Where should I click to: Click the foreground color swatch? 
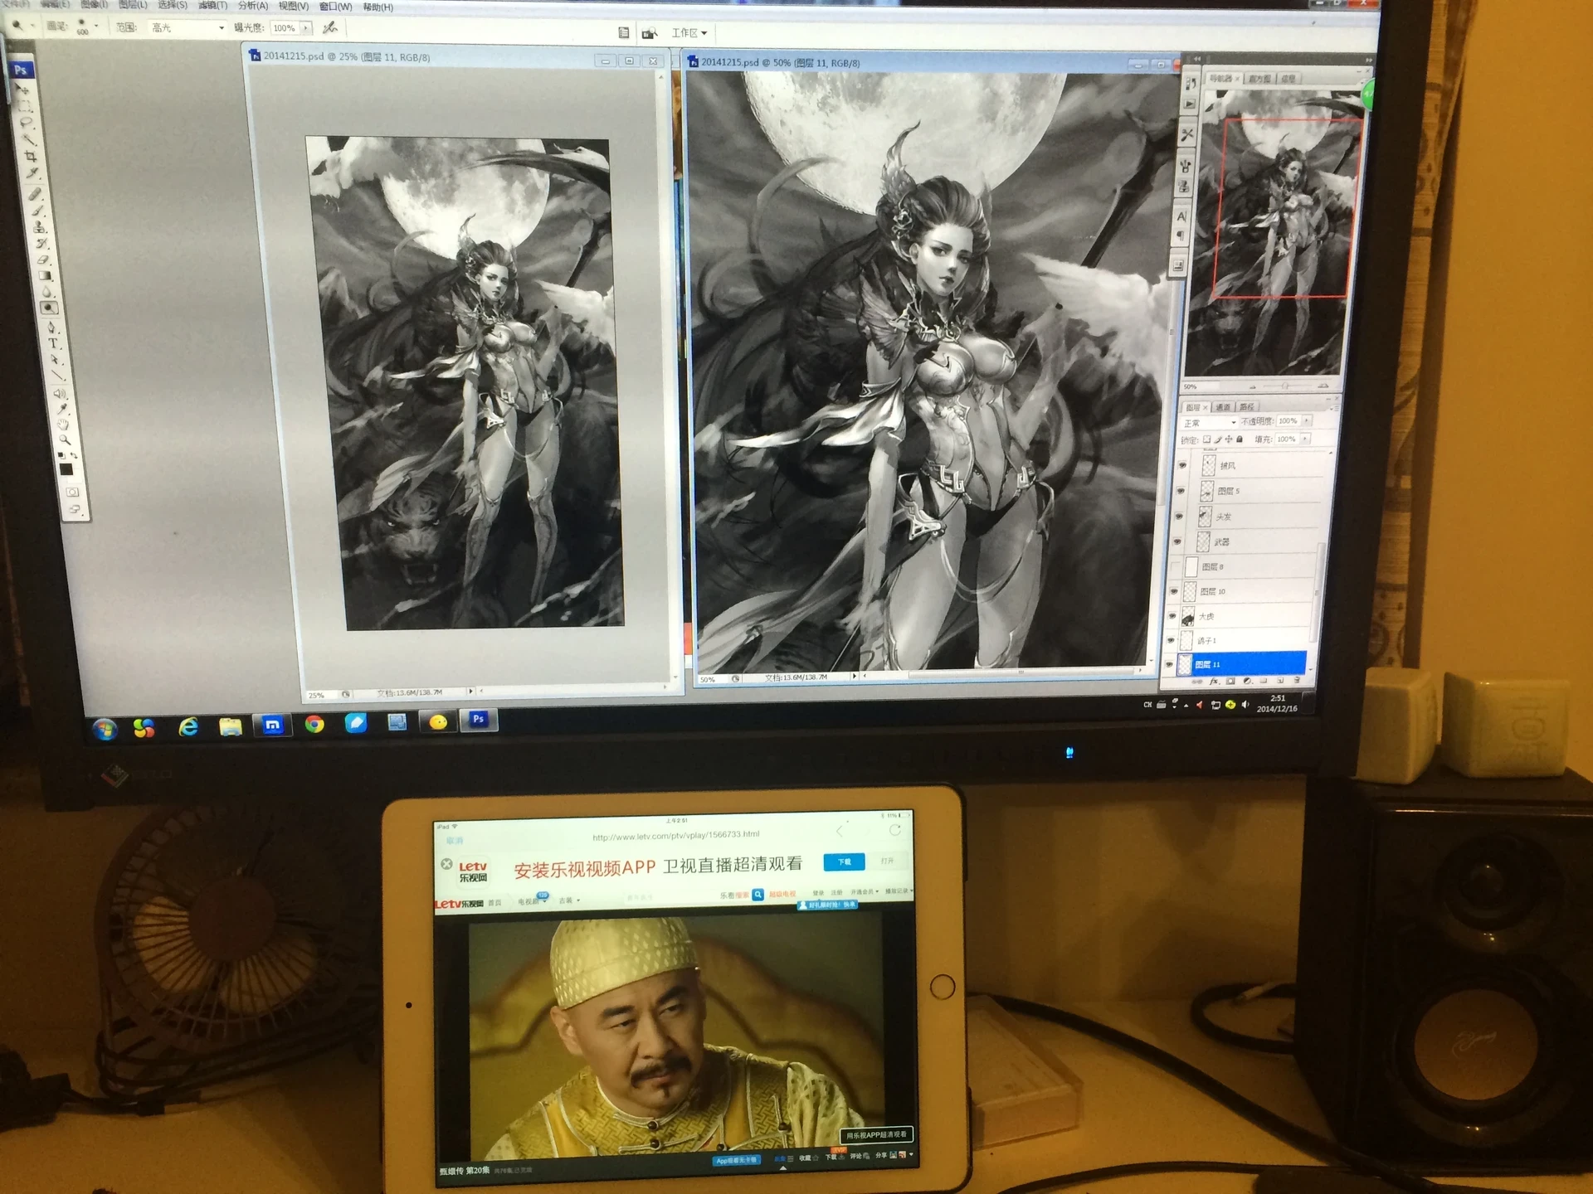pyautogui.click(x=66, y=469)
